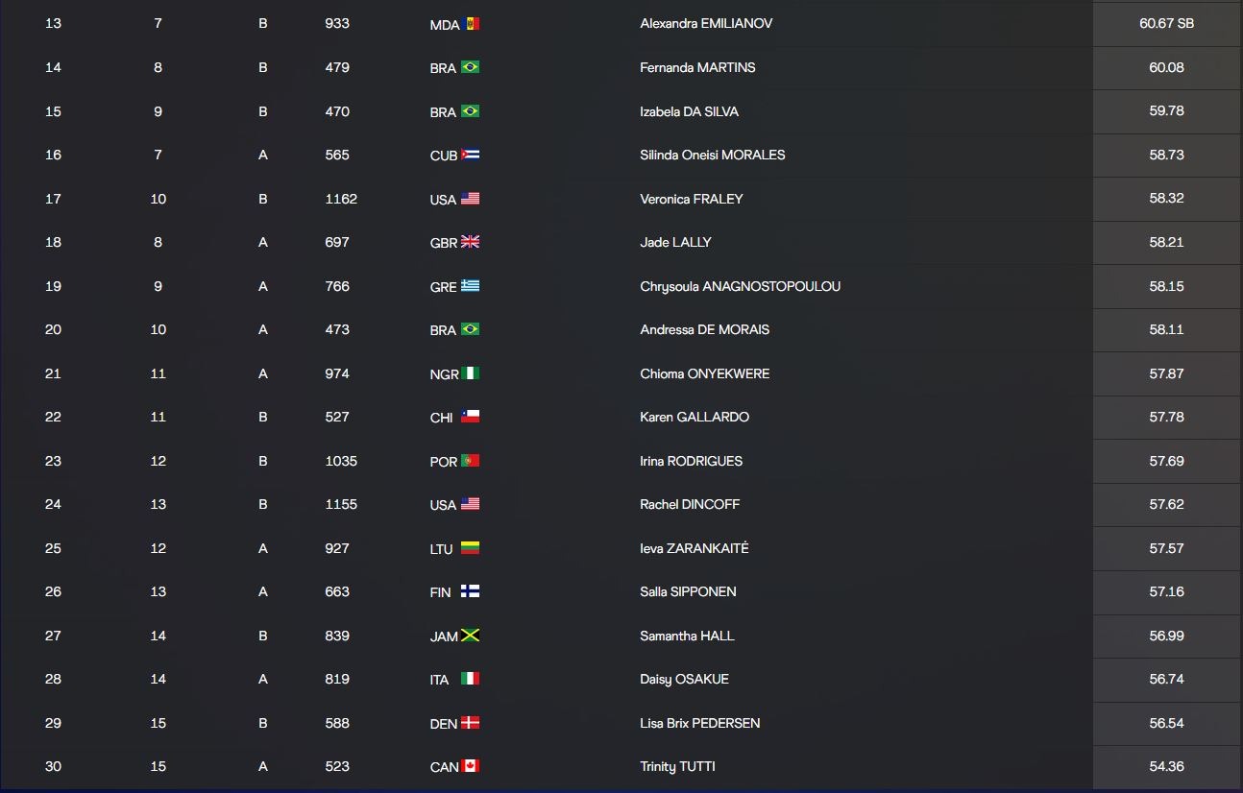This screenshot has width=1243, height=793.
Task: Click the 60.67 SB result cell
Action: pyautogui.click(x=1167, y=23)
